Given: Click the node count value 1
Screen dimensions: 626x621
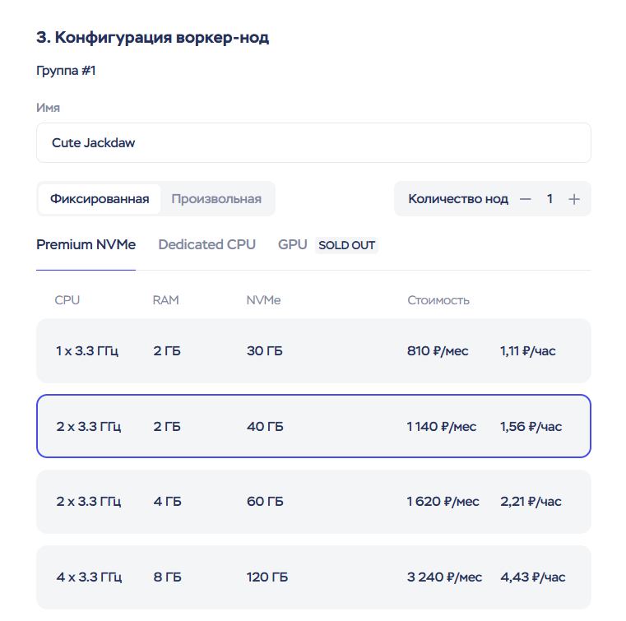Looking at the screenshot, I should click(549, 199).
